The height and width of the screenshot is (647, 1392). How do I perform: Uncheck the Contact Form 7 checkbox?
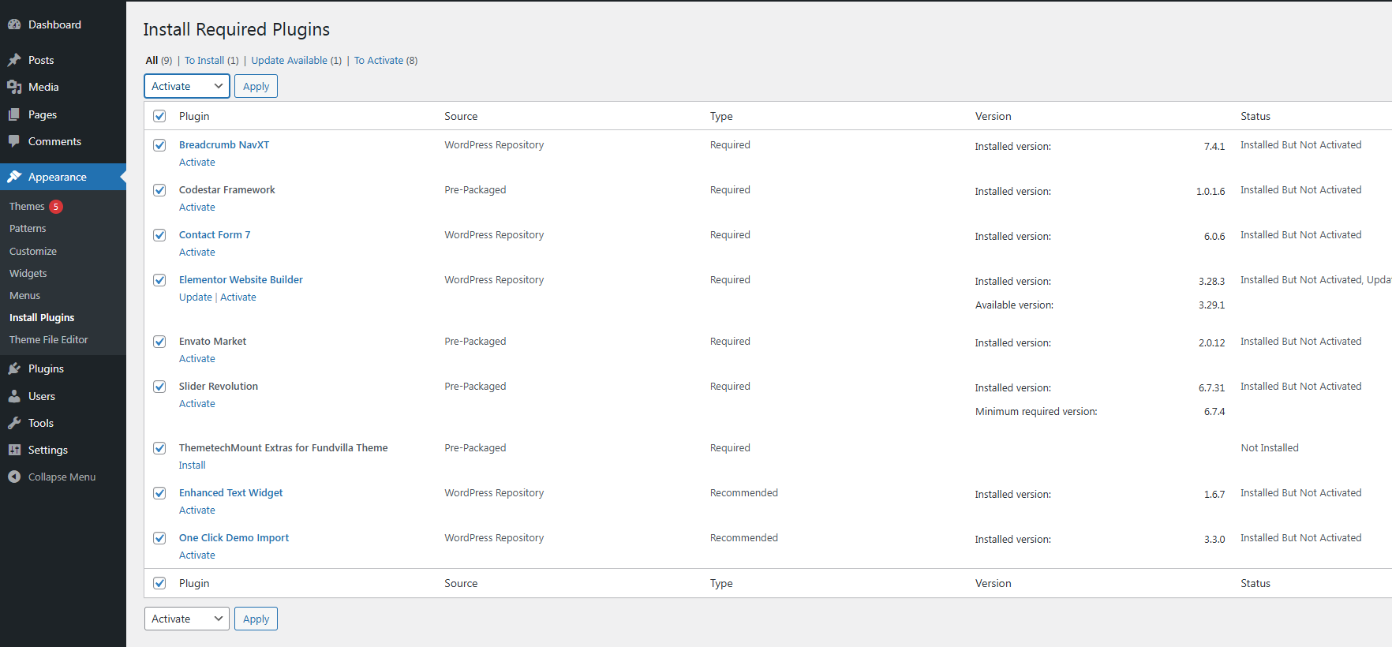coord(159,235)
